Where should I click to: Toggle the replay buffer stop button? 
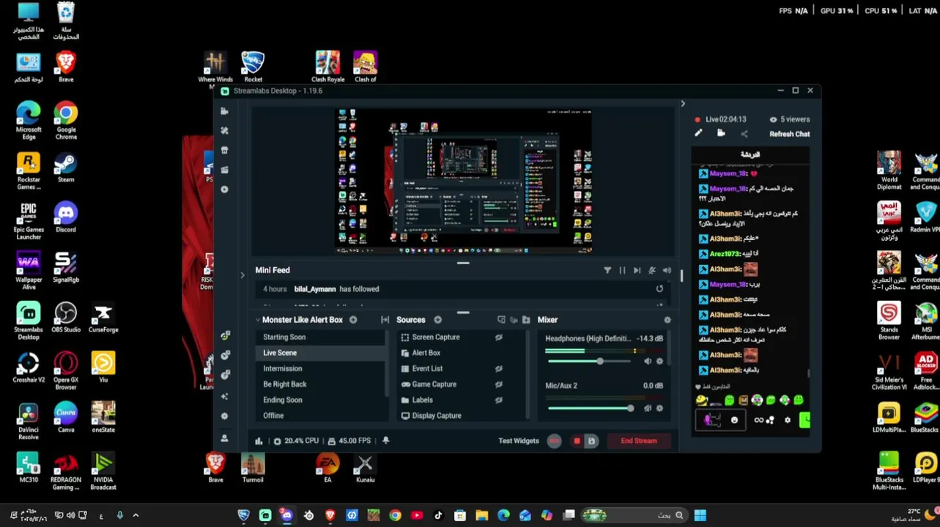pyautogui.click(x=577, y=441)
